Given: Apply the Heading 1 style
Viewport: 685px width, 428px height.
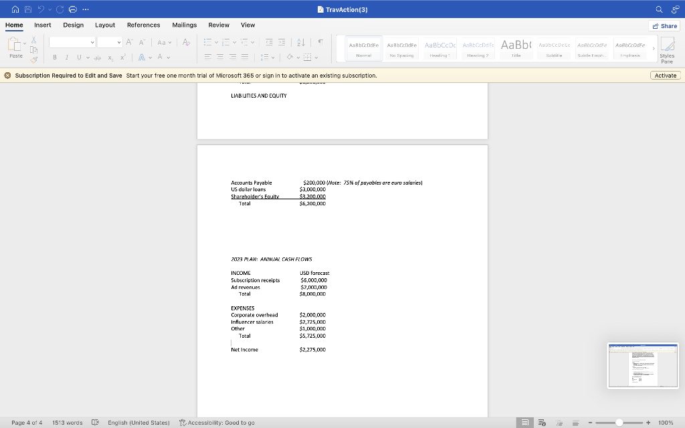Looking at the screenshot, I should pos(440,48).
